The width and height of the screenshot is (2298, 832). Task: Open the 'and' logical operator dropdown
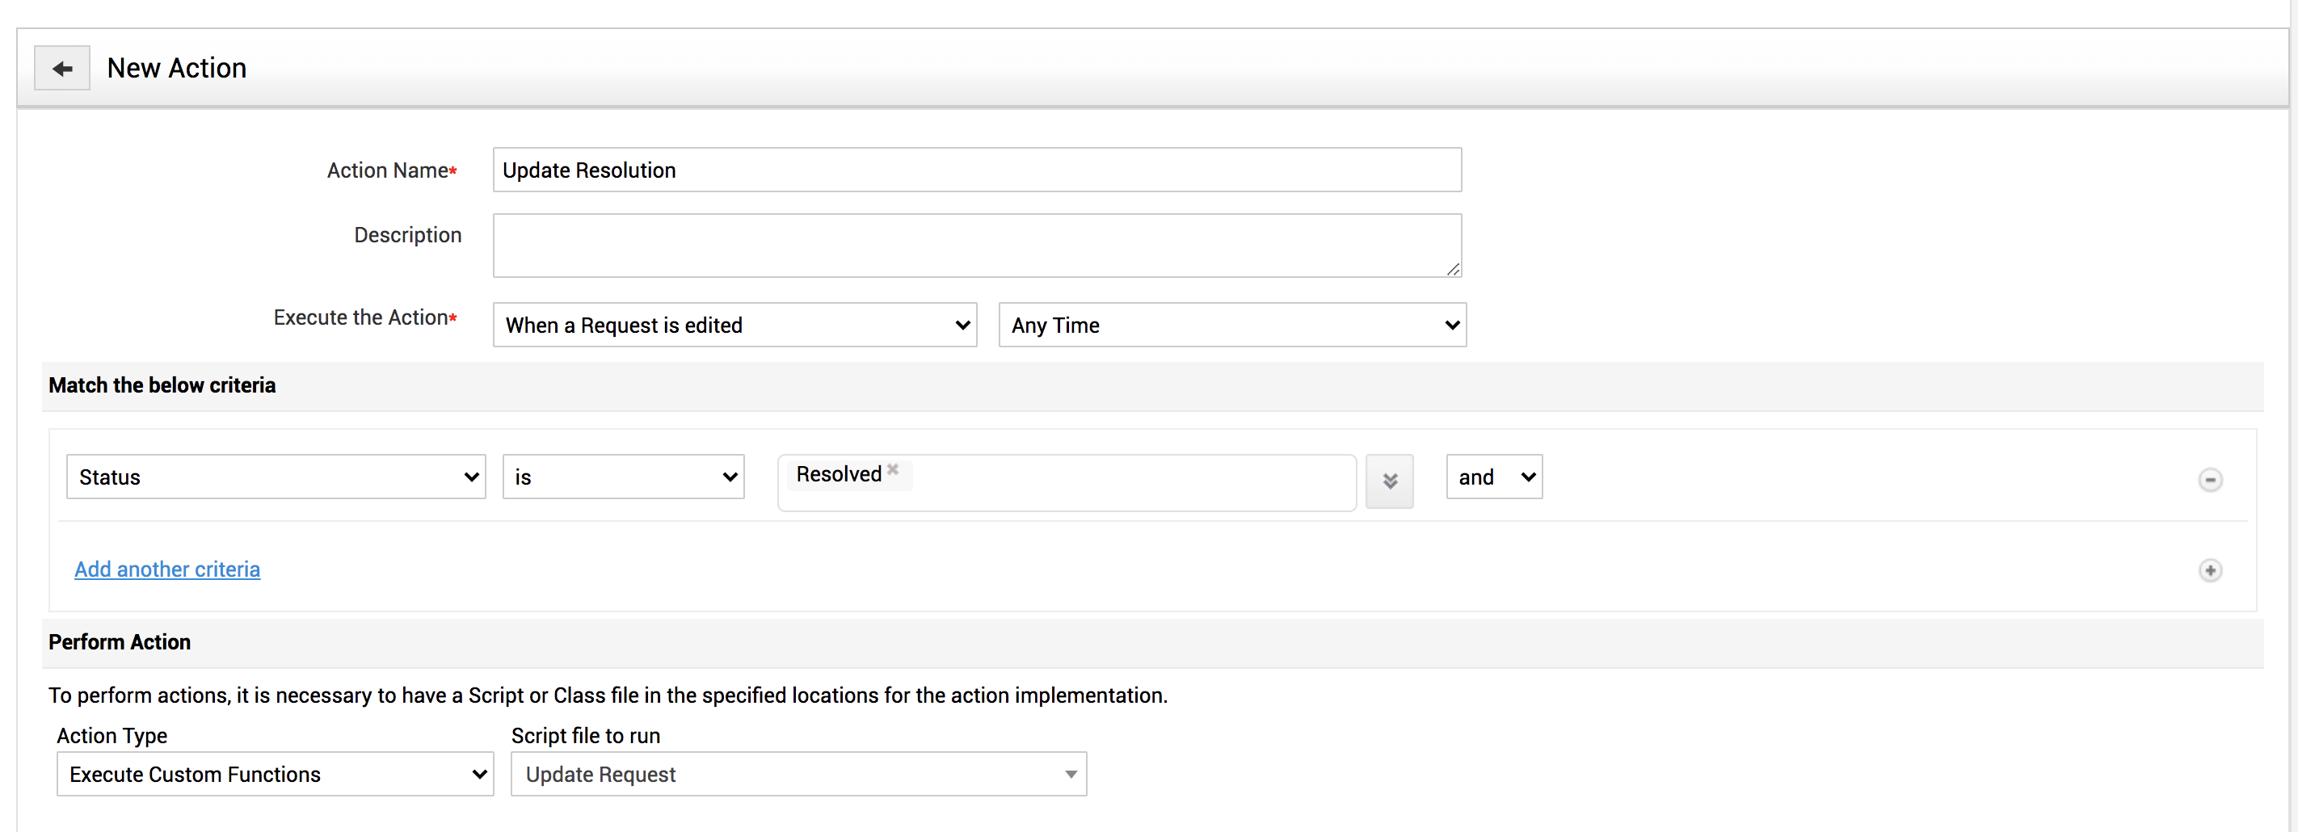pos(1493,477)
